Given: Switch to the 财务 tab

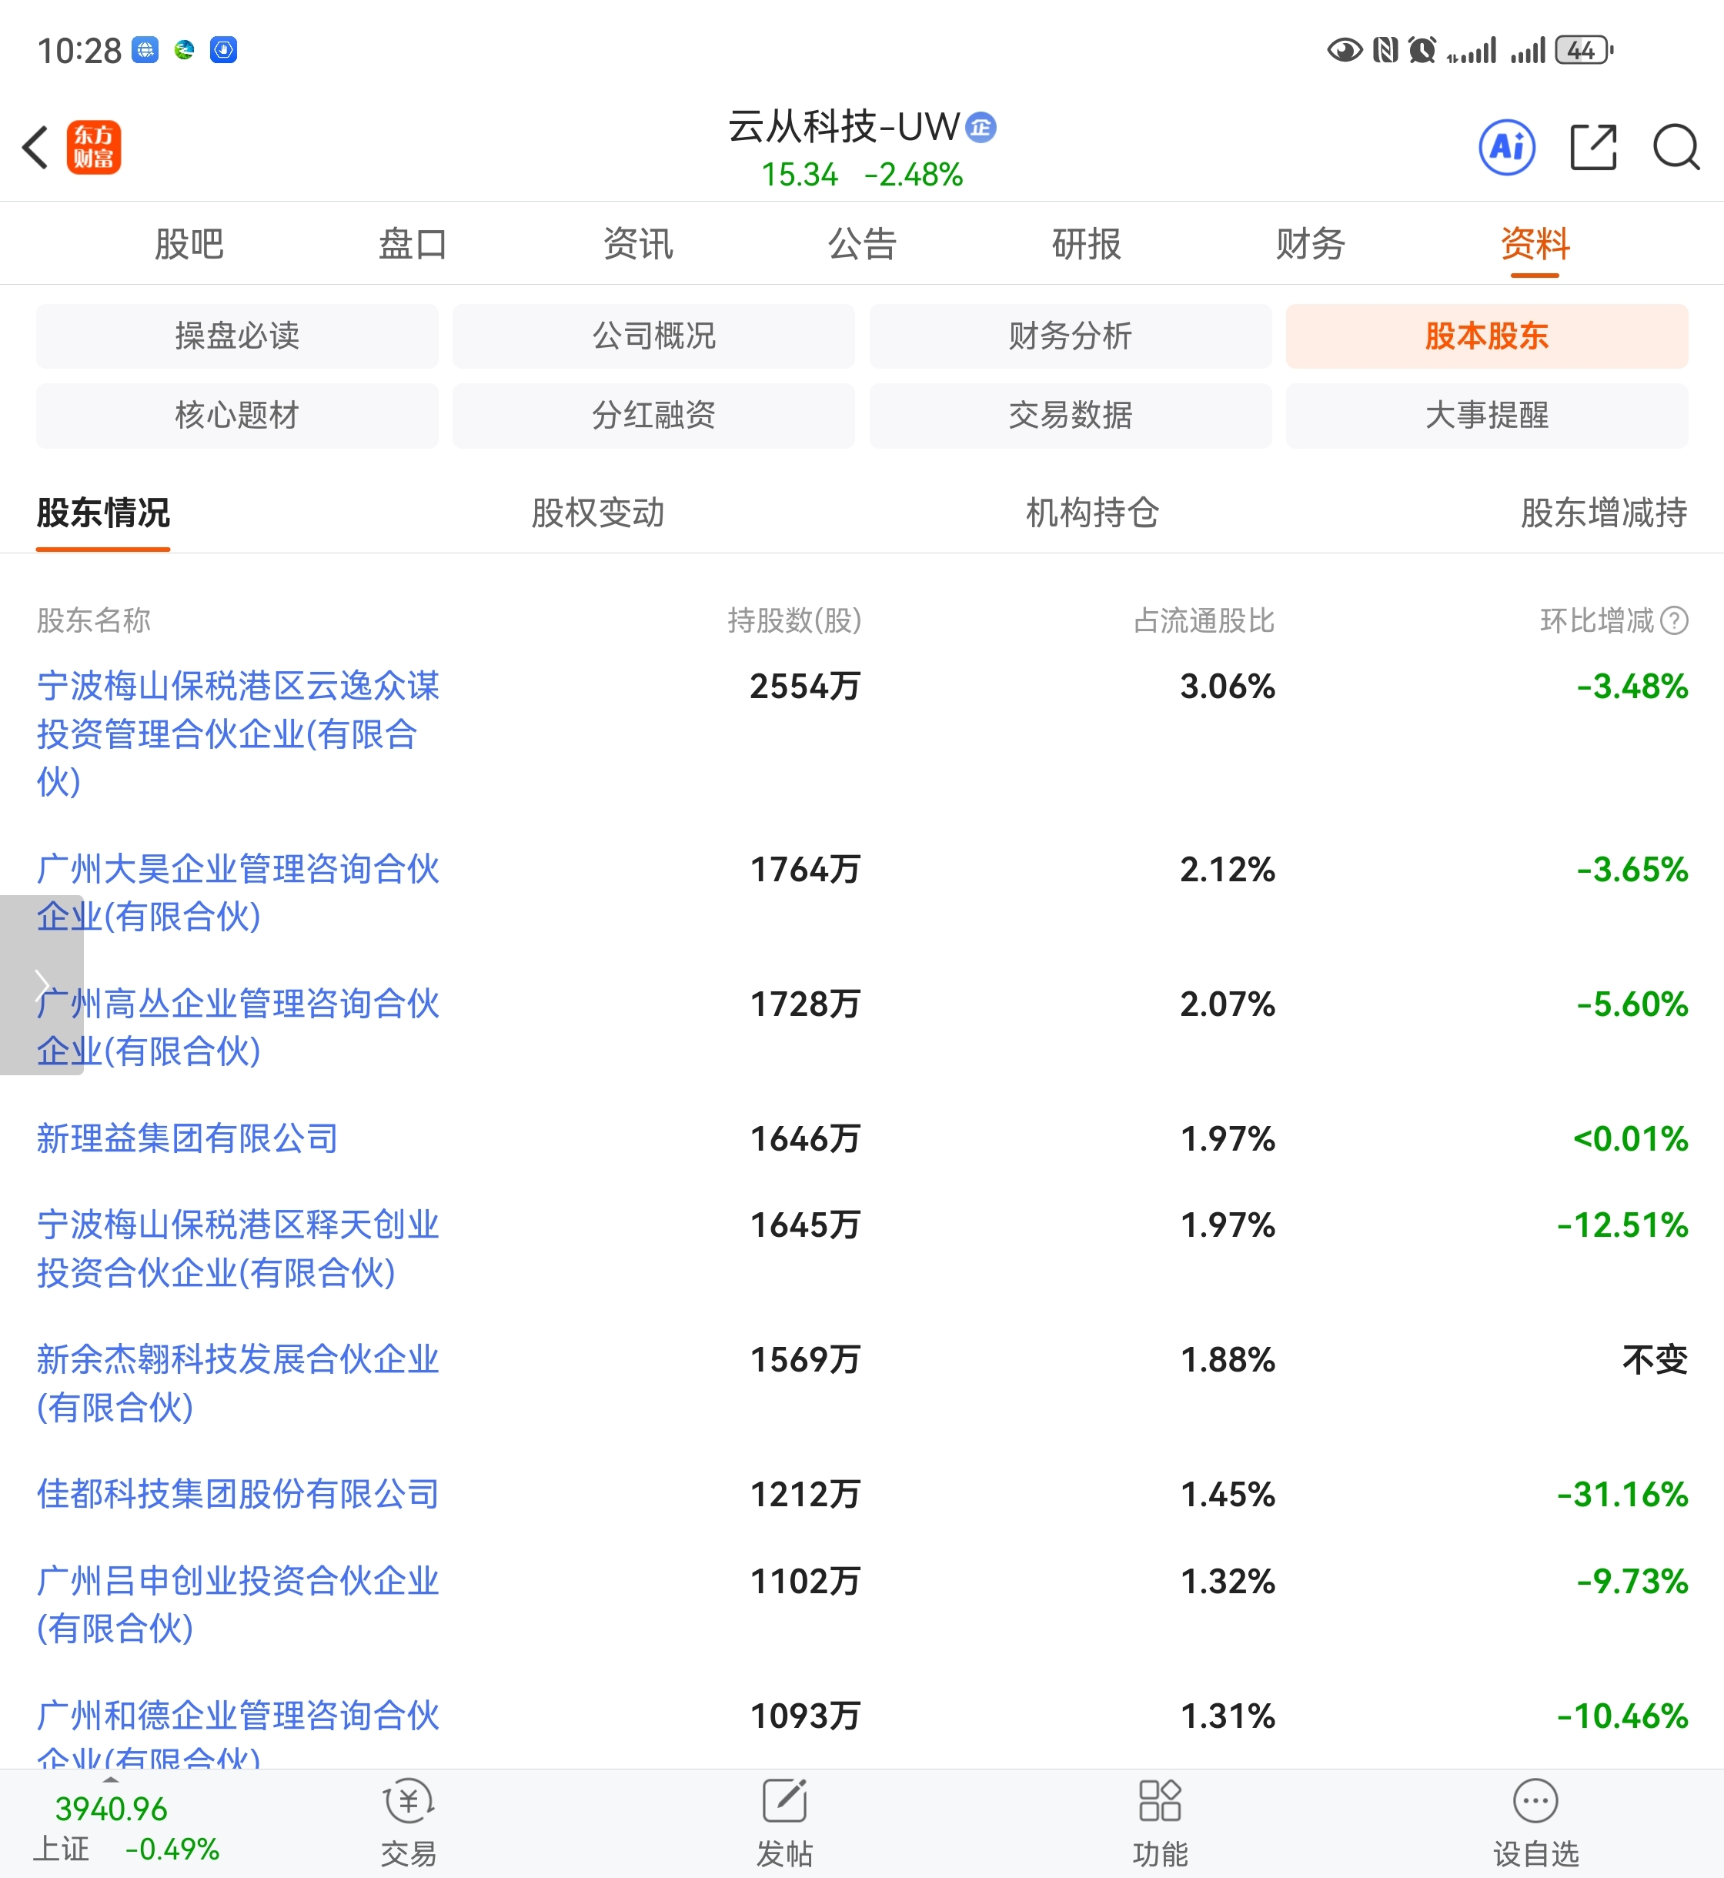Looking at the screenshot, I should (1310, 245).
